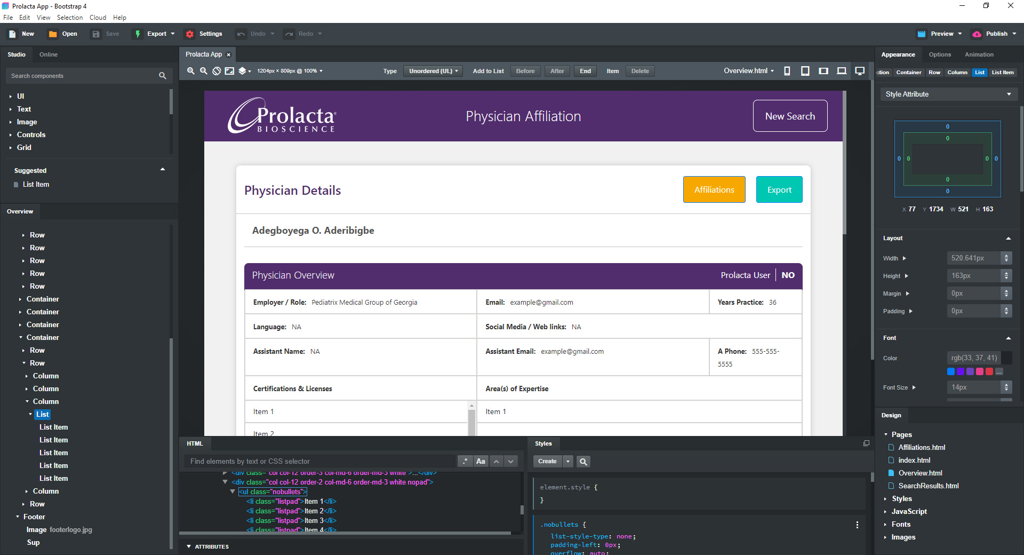This screenshot has width=1024, height=555.
Task: Click the Find elements HTML search field
Action: pyautogui.click(x=320, y=462)
